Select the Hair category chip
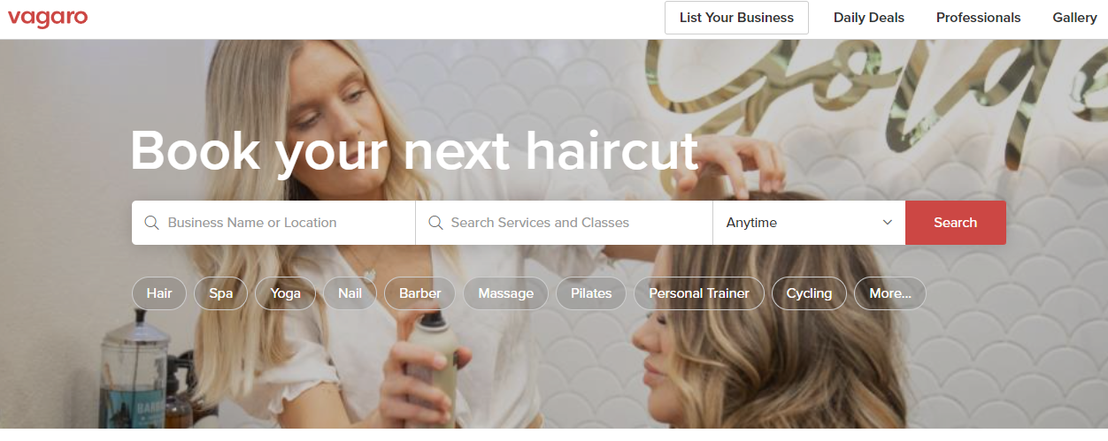This screenshot has height=441, width=1108. coord(159,293)
